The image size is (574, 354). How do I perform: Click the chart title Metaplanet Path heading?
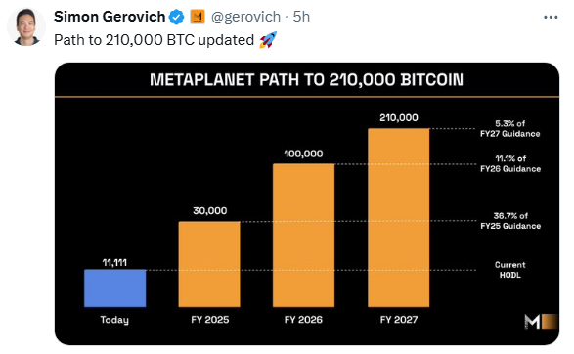point(306,80)
